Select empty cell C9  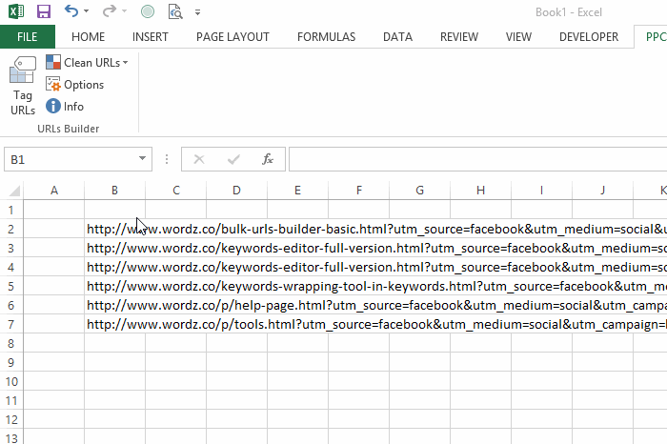pyautogui.click(x=175, y=362)
